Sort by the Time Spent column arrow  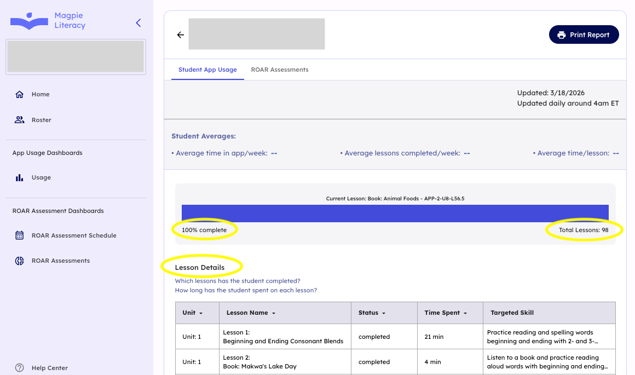(465, 313)
